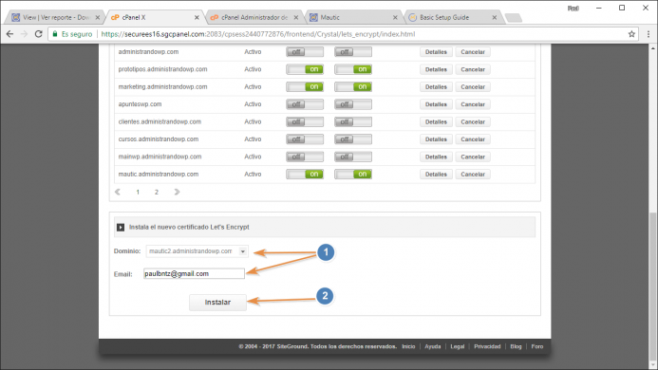Go back with browser back arrow
Screen dimensions: 658x370
click(x=9, y=34)
